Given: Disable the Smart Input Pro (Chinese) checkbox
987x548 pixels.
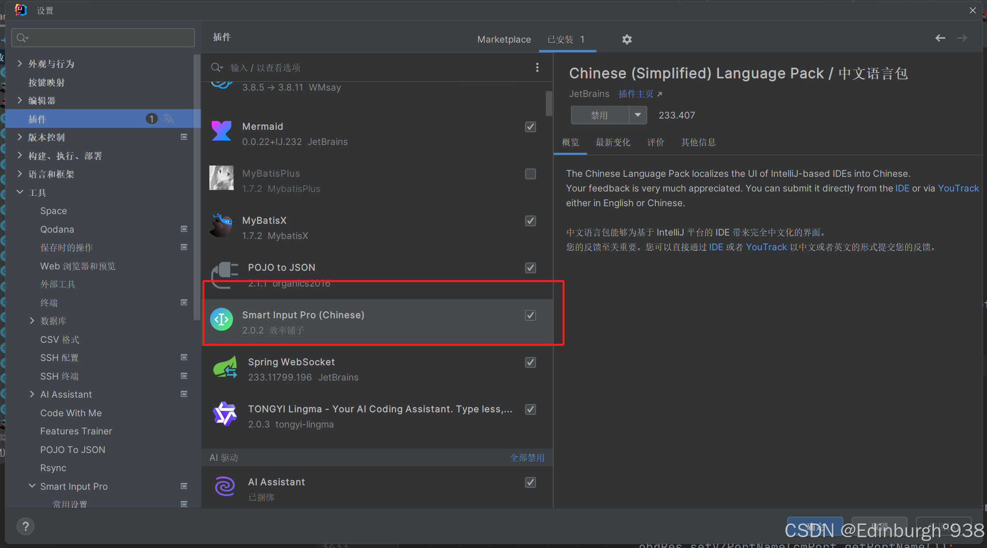Looking at the screenshot, I should (x=530, y=315).
